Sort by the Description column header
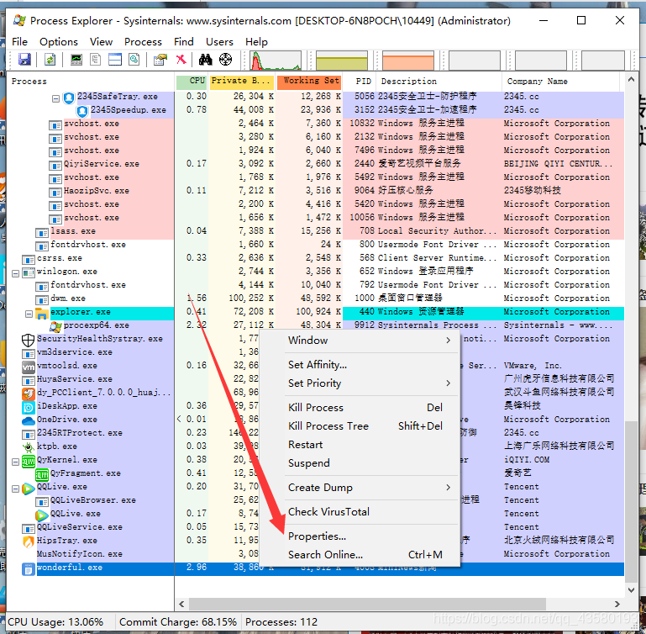Image resolution: width=646 pixels, height=634 pixels. coord(439,82)
